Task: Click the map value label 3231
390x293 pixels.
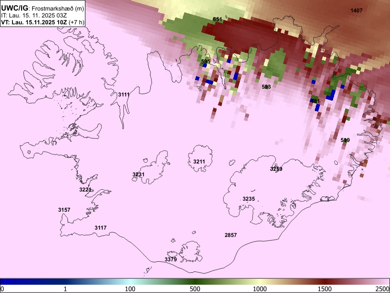Action: (139, 174)
